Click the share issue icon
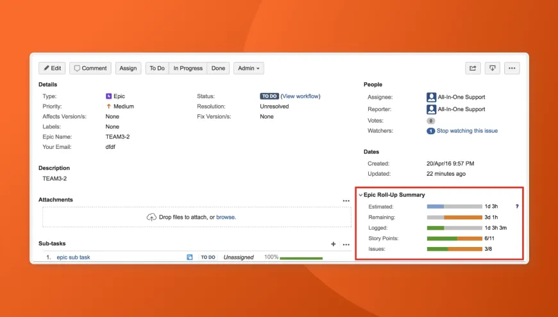 point(473,68)
